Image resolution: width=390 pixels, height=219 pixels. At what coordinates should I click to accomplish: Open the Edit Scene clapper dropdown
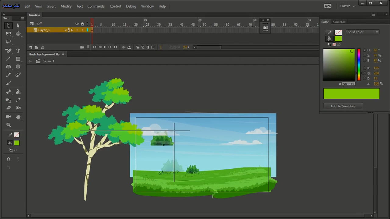tap(38, 61)
